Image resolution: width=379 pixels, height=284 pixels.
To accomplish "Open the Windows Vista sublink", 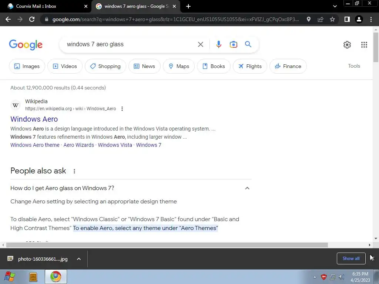I will click(115, 145).
